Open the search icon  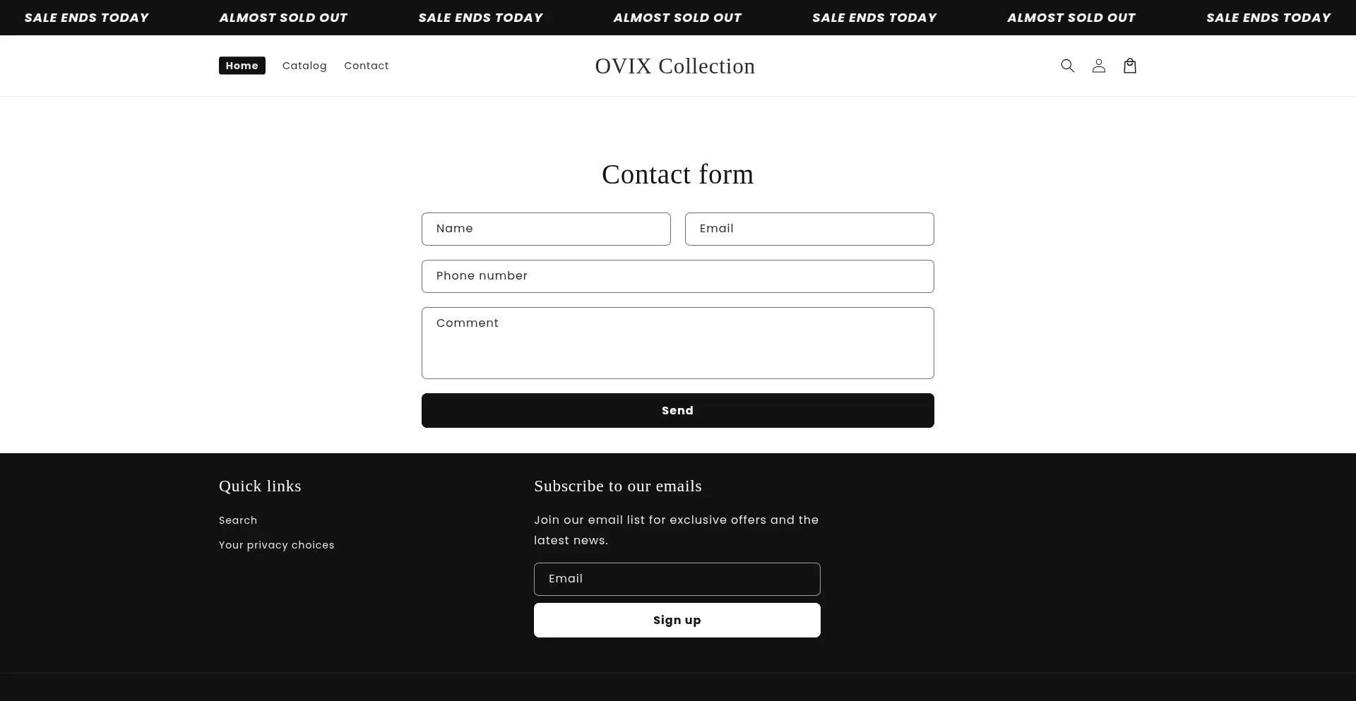(x=1066, y=66)
